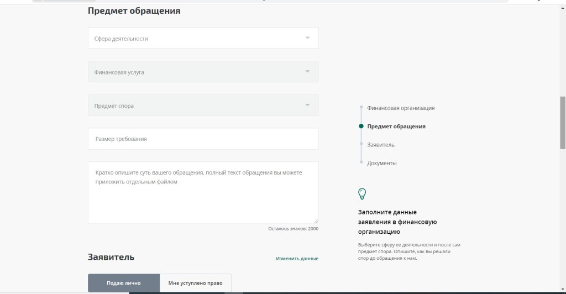Click the "Изменить данные" link
This screenshot has width=566, height=294.
[297, 259]
